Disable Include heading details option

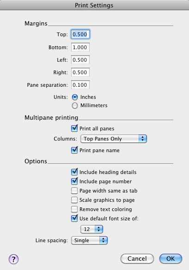[x=74, y=172]
